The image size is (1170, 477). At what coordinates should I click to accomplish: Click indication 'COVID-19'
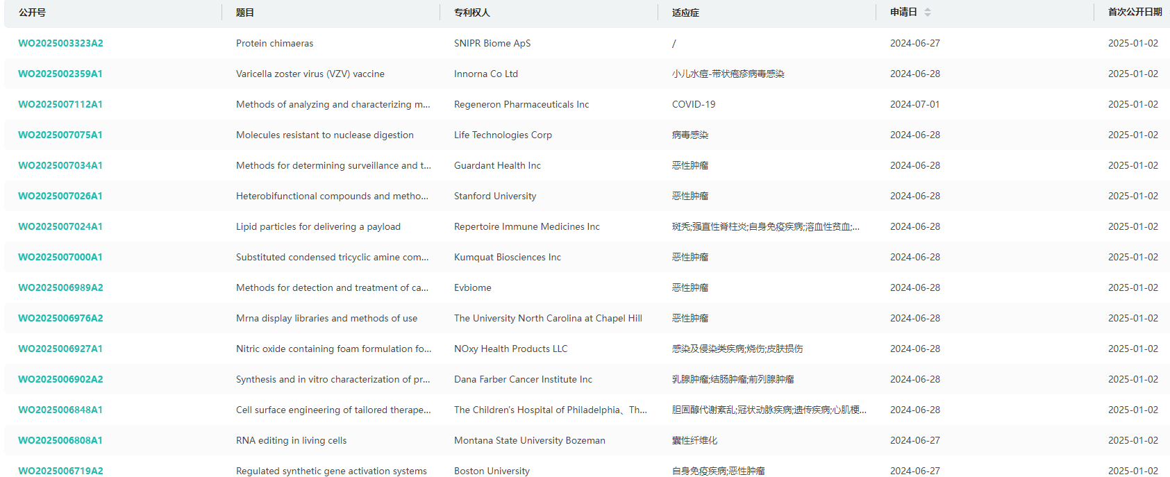coord(694,104)
